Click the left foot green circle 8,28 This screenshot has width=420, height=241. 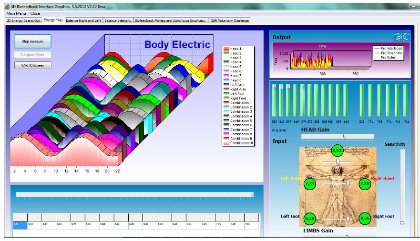(x=310, y=218)
